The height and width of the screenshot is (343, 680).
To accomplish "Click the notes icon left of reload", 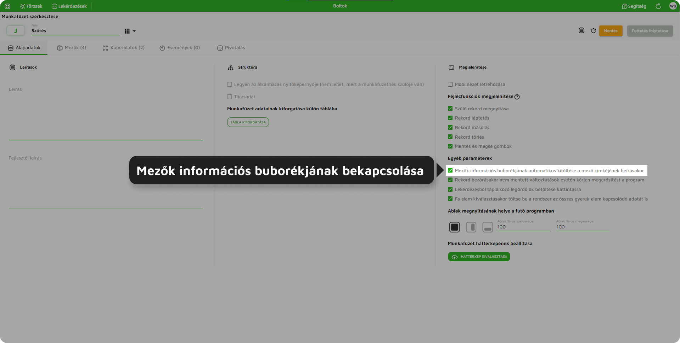I will [x=581, y=30].
